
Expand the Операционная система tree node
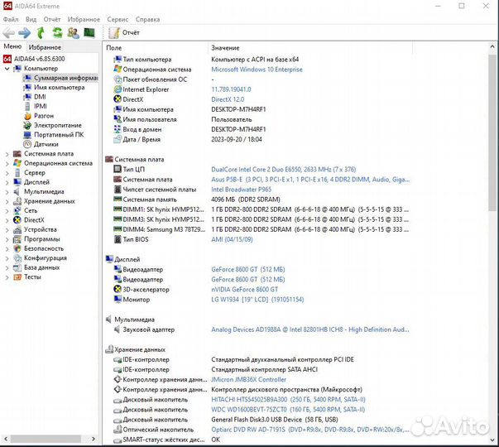[7, 164]
